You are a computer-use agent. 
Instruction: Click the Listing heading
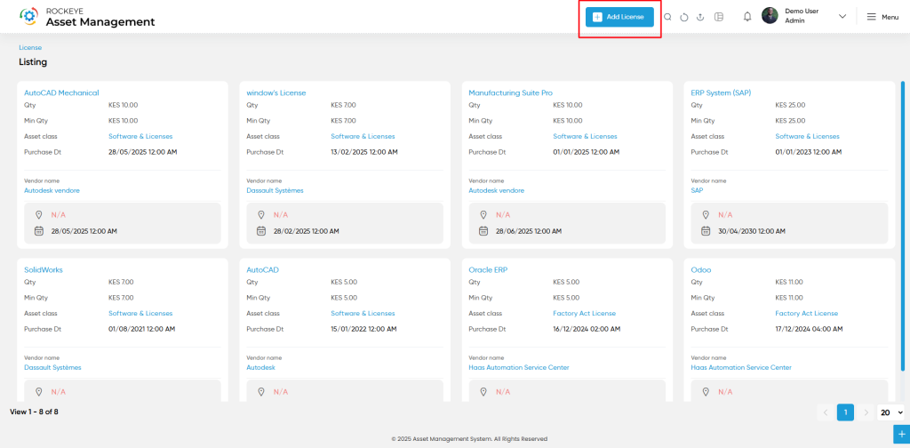pyautogui.click(x=33, y=61)
